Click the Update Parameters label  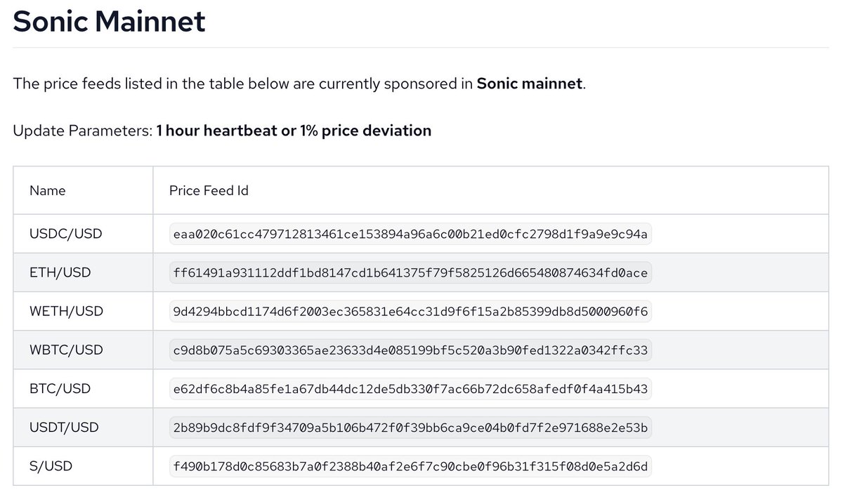click(82, 131)
